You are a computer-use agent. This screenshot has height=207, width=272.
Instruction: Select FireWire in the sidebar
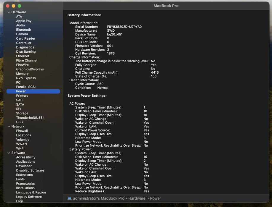click(x=23, y=65)
